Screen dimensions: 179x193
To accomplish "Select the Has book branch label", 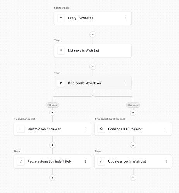I will pos(133,105).
